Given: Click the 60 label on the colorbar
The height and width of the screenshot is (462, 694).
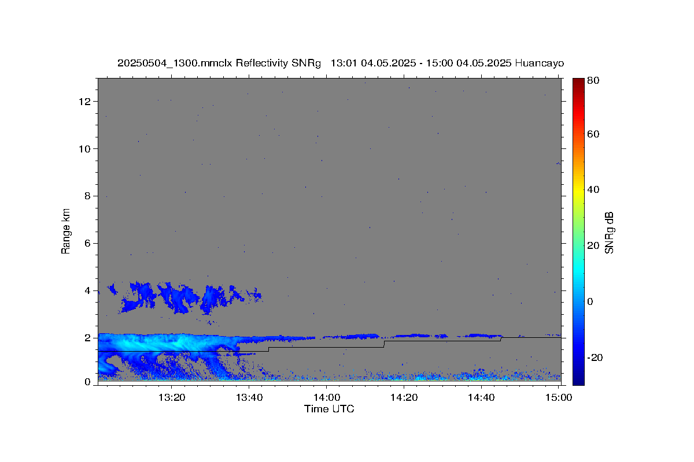Looking at the screenshot, I should [593, 134].
